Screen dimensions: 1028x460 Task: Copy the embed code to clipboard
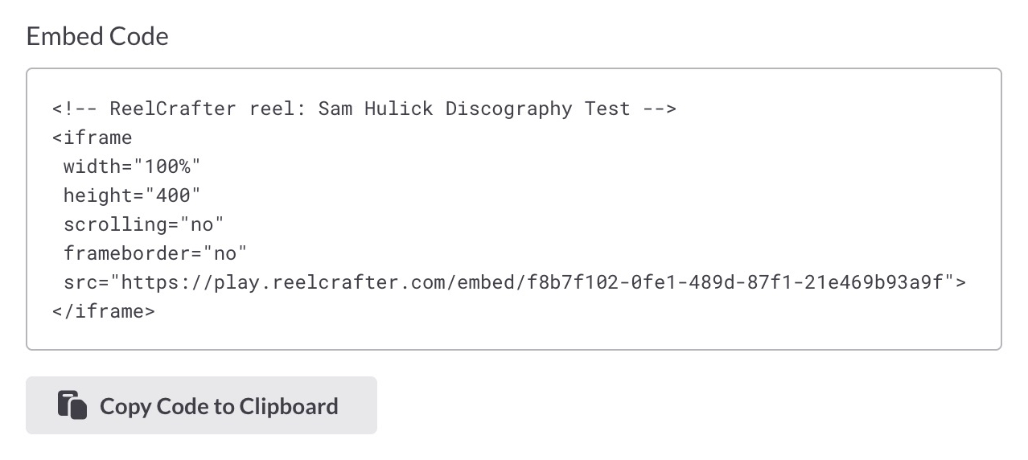pos(201,405)
